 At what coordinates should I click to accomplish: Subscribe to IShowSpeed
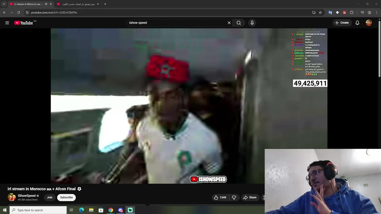pyautogui.click(x=66, y=197)
